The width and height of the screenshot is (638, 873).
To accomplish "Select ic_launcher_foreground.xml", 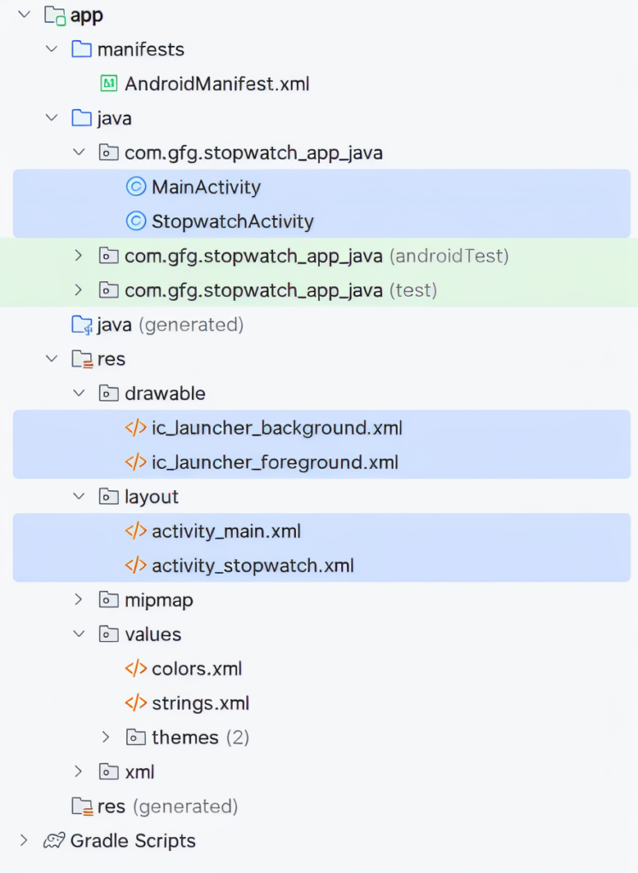I will 275,462.
